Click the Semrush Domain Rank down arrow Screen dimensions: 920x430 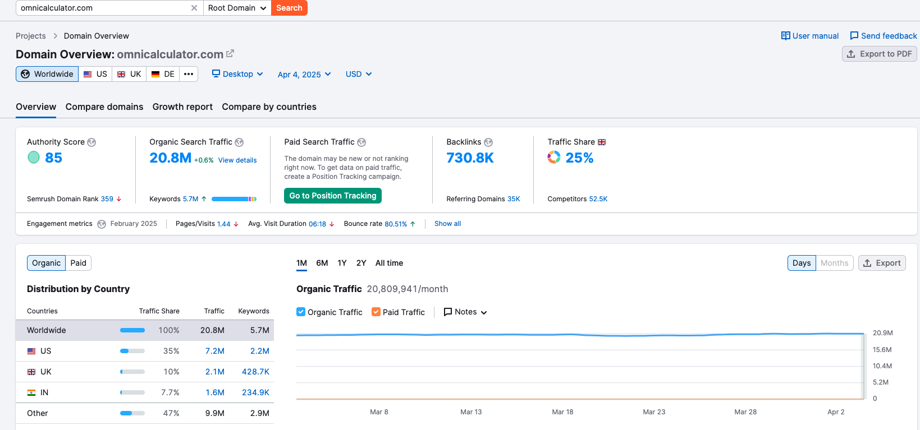click(119, 199)
